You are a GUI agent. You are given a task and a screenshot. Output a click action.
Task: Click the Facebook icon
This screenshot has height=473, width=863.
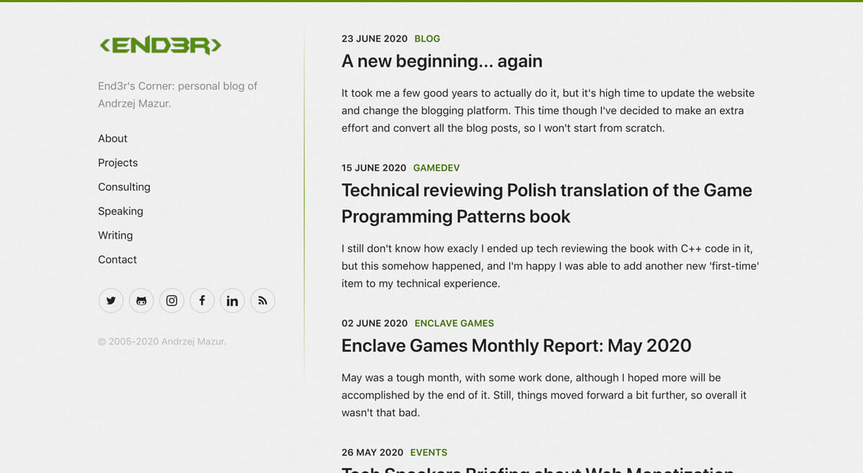tap(202, 301)
